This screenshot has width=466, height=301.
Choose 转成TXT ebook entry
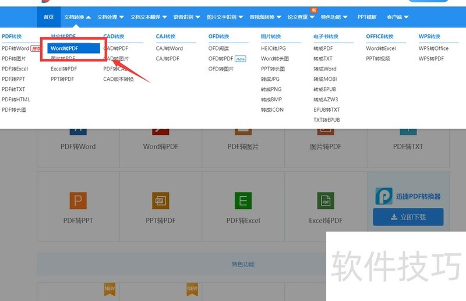click(x=323, y=59)
